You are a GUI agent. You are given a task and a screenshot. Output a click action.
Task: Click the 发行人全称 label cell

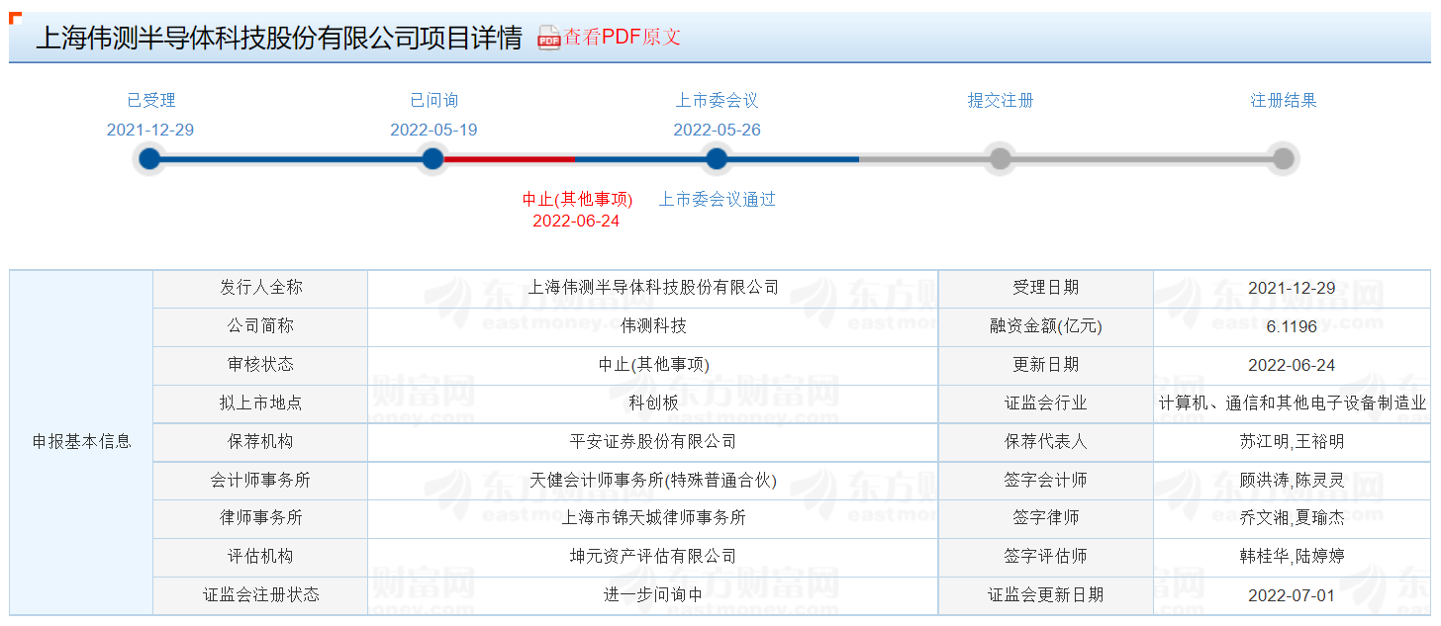(260, 288)
